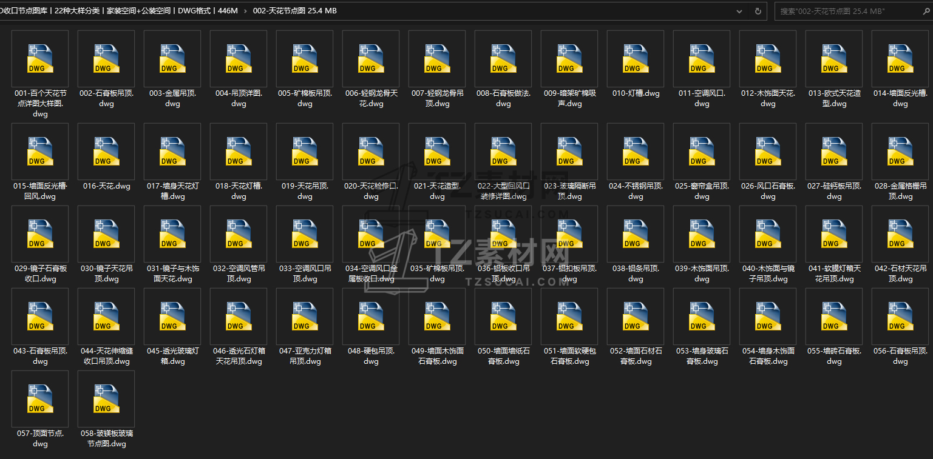Click the 012-木饰面天花 file icon

click(x=768, y=59)
